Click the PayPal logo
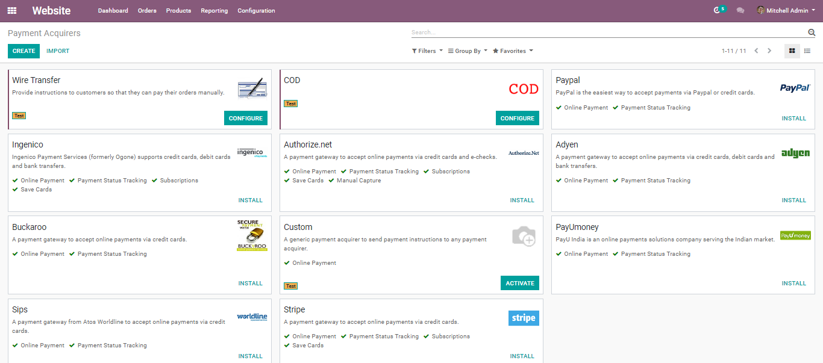Image resolution: width=823 pixels, height=363 pixels. point(795,88)
